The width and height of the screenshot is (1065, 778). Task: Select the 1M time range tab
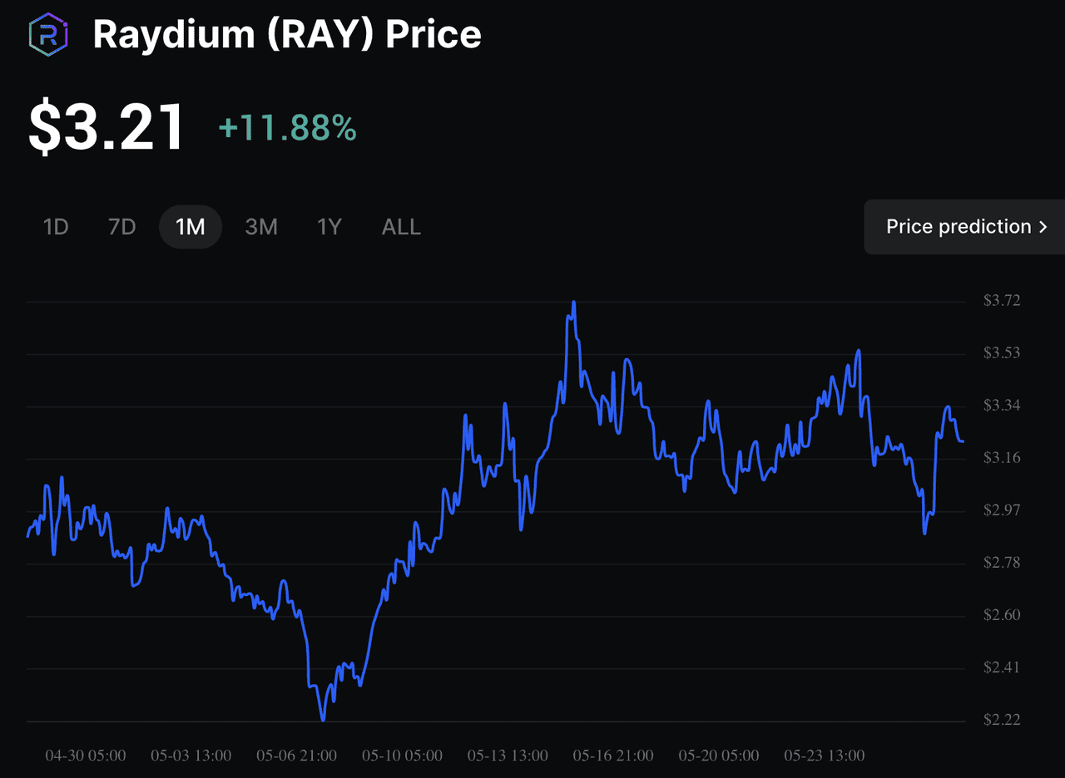[191, 227]
